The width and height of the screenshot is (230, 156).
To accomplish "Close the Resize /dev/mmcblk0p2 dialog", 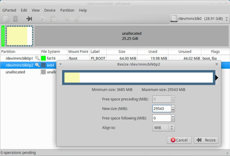I will pos(217,64).
